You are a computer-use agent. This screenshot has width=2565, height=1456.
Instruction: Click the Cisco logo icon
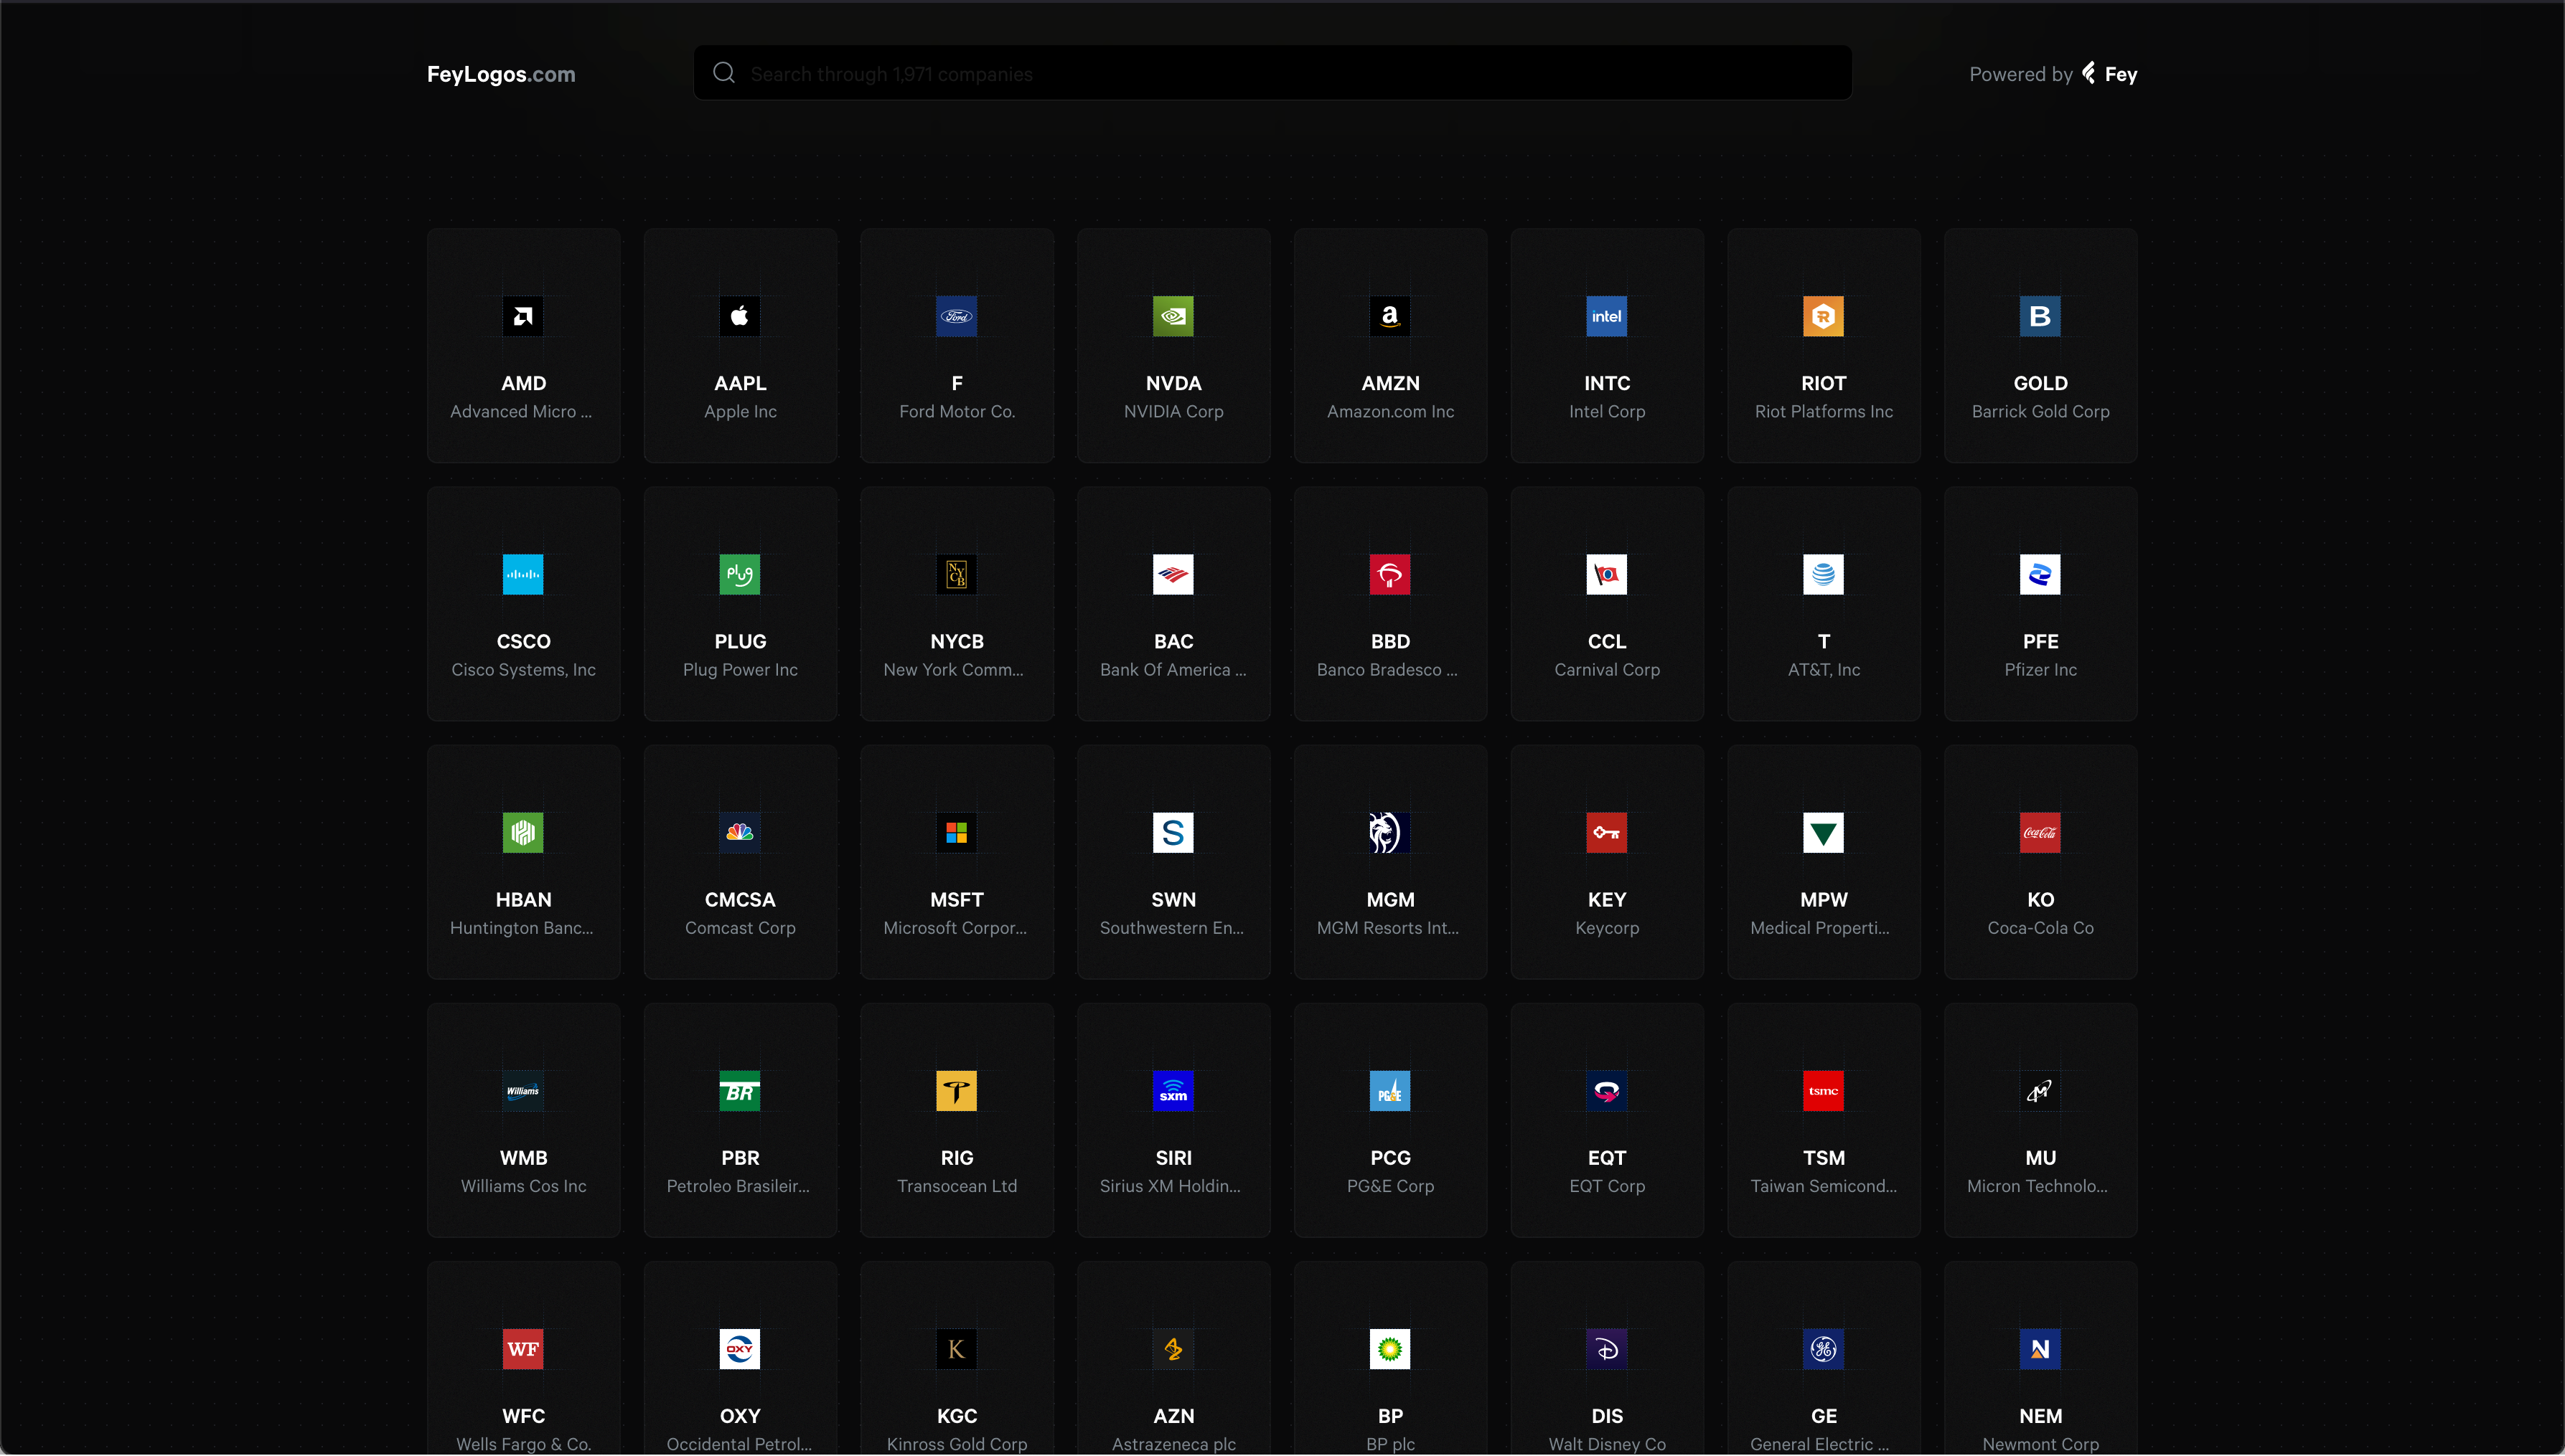(523, 574)
